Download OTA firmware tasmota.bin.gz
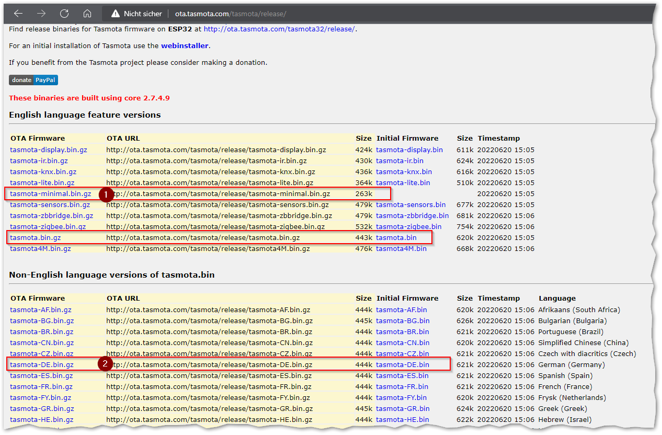 35,238
